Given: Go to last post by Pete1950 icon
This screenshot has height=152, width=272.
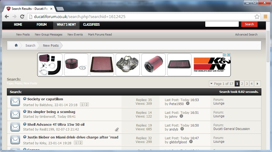Looking at the screenshot, I should point(188,104).
